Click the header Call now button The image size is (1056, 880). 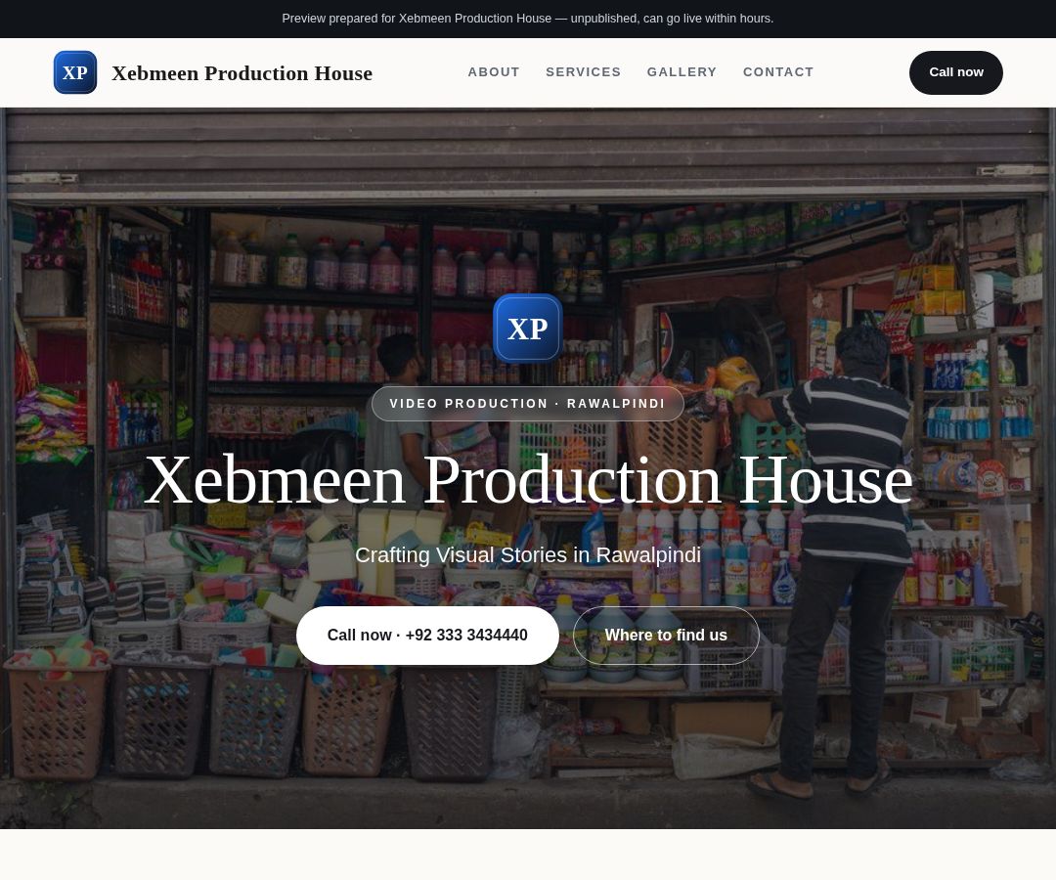(x=955, y=72)
